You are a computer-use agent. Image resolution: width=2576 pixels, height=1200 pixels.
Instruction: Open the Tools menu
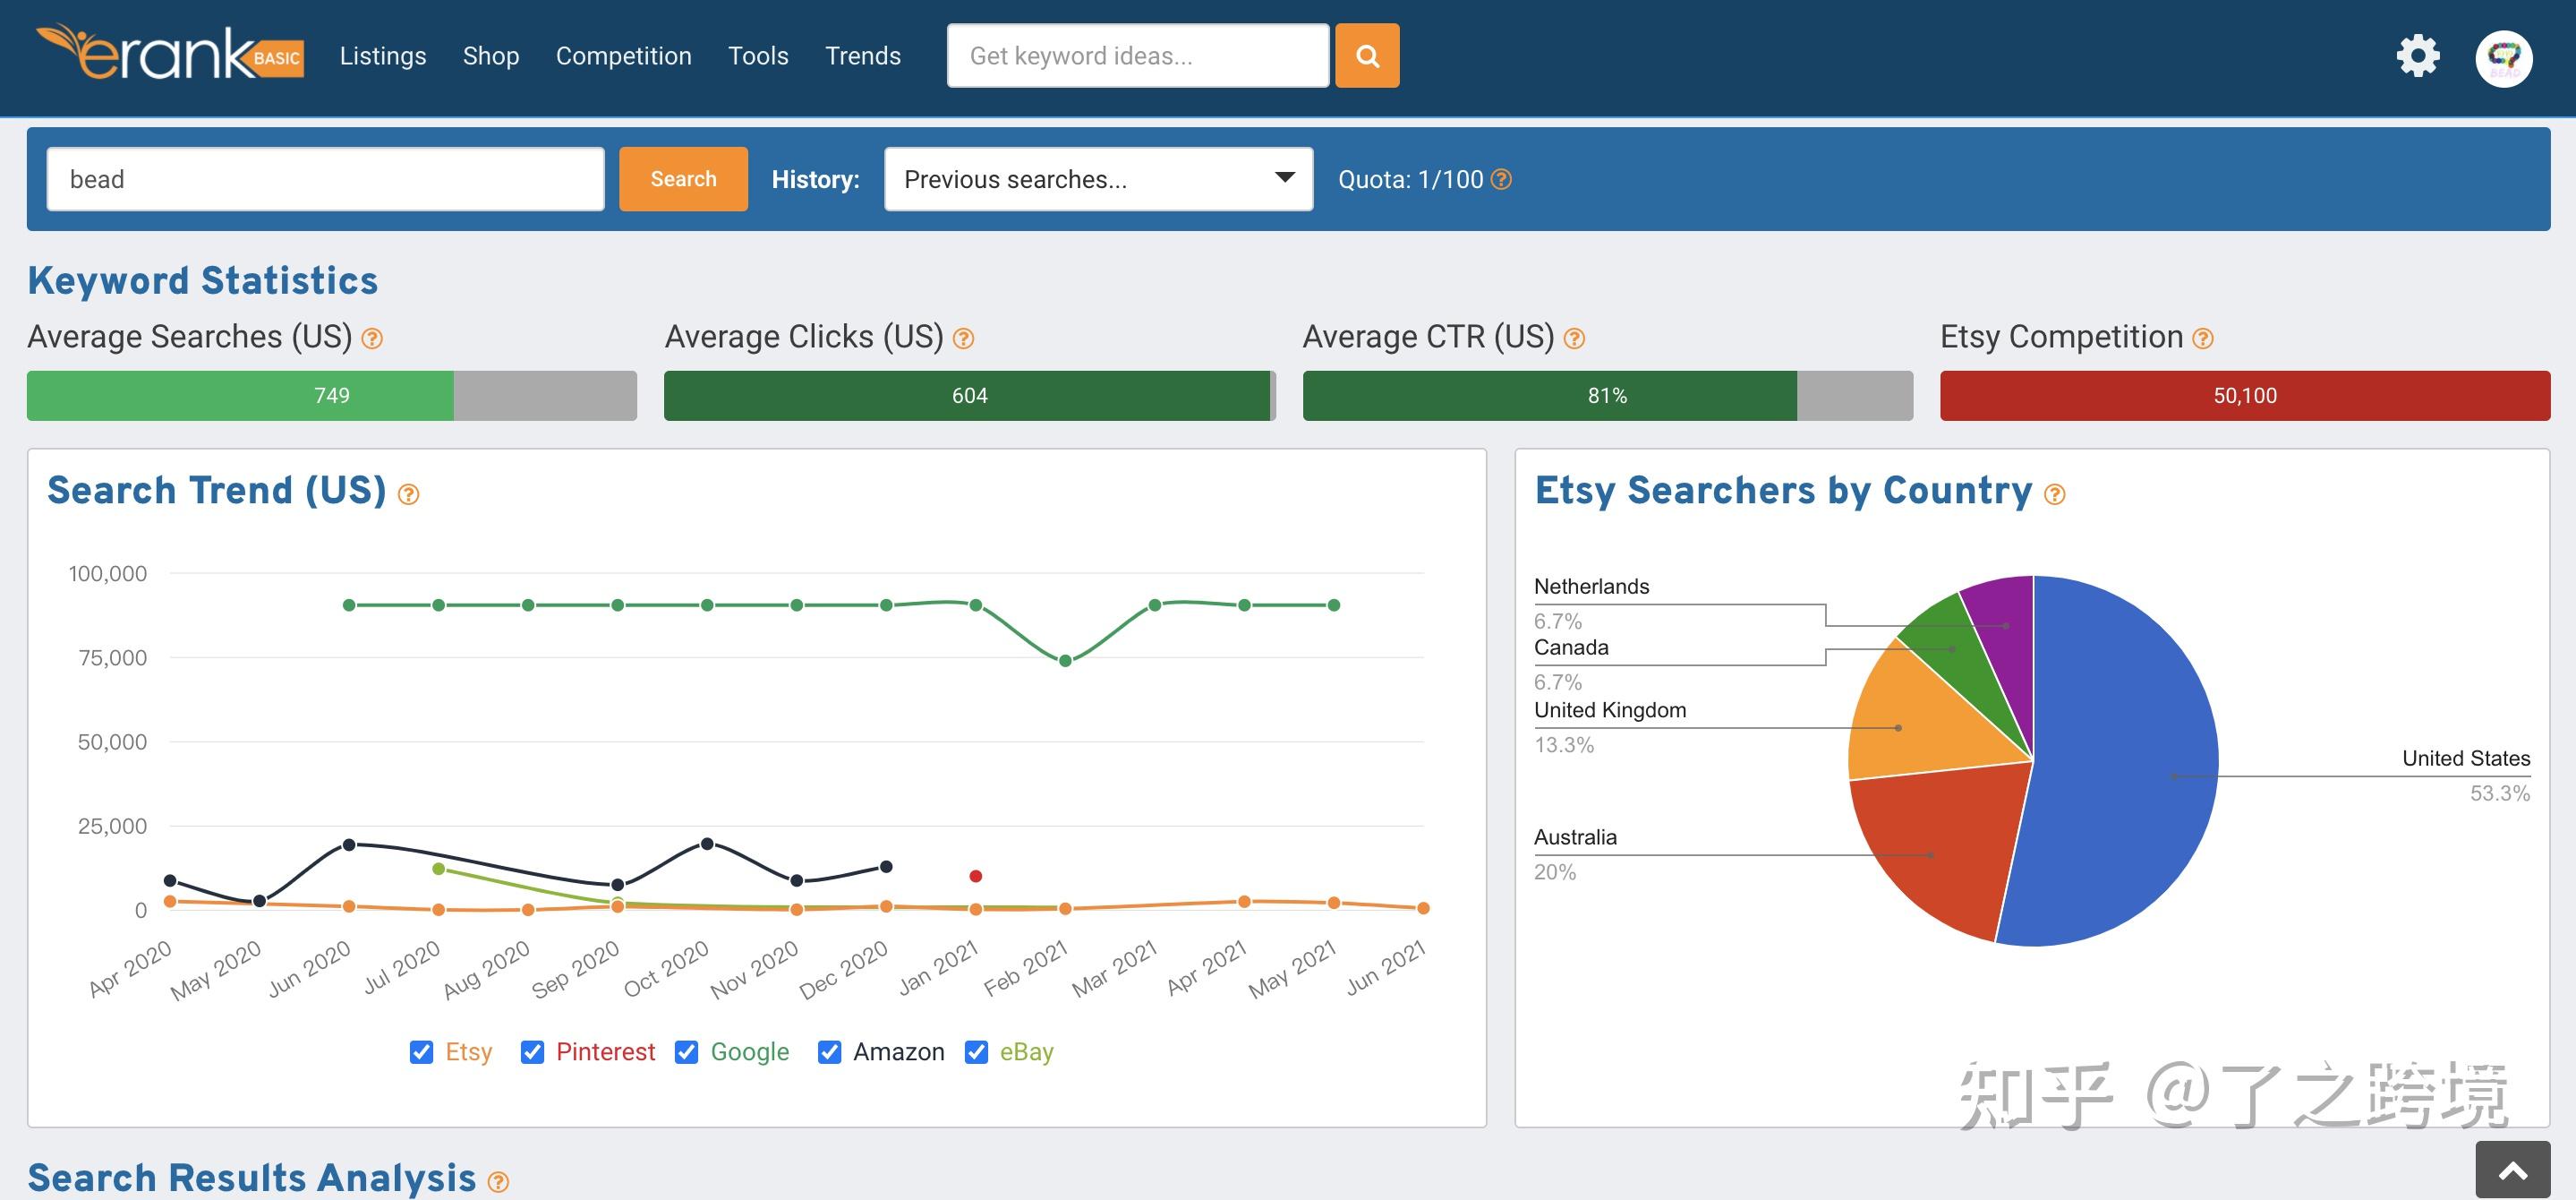pos(757,56)
